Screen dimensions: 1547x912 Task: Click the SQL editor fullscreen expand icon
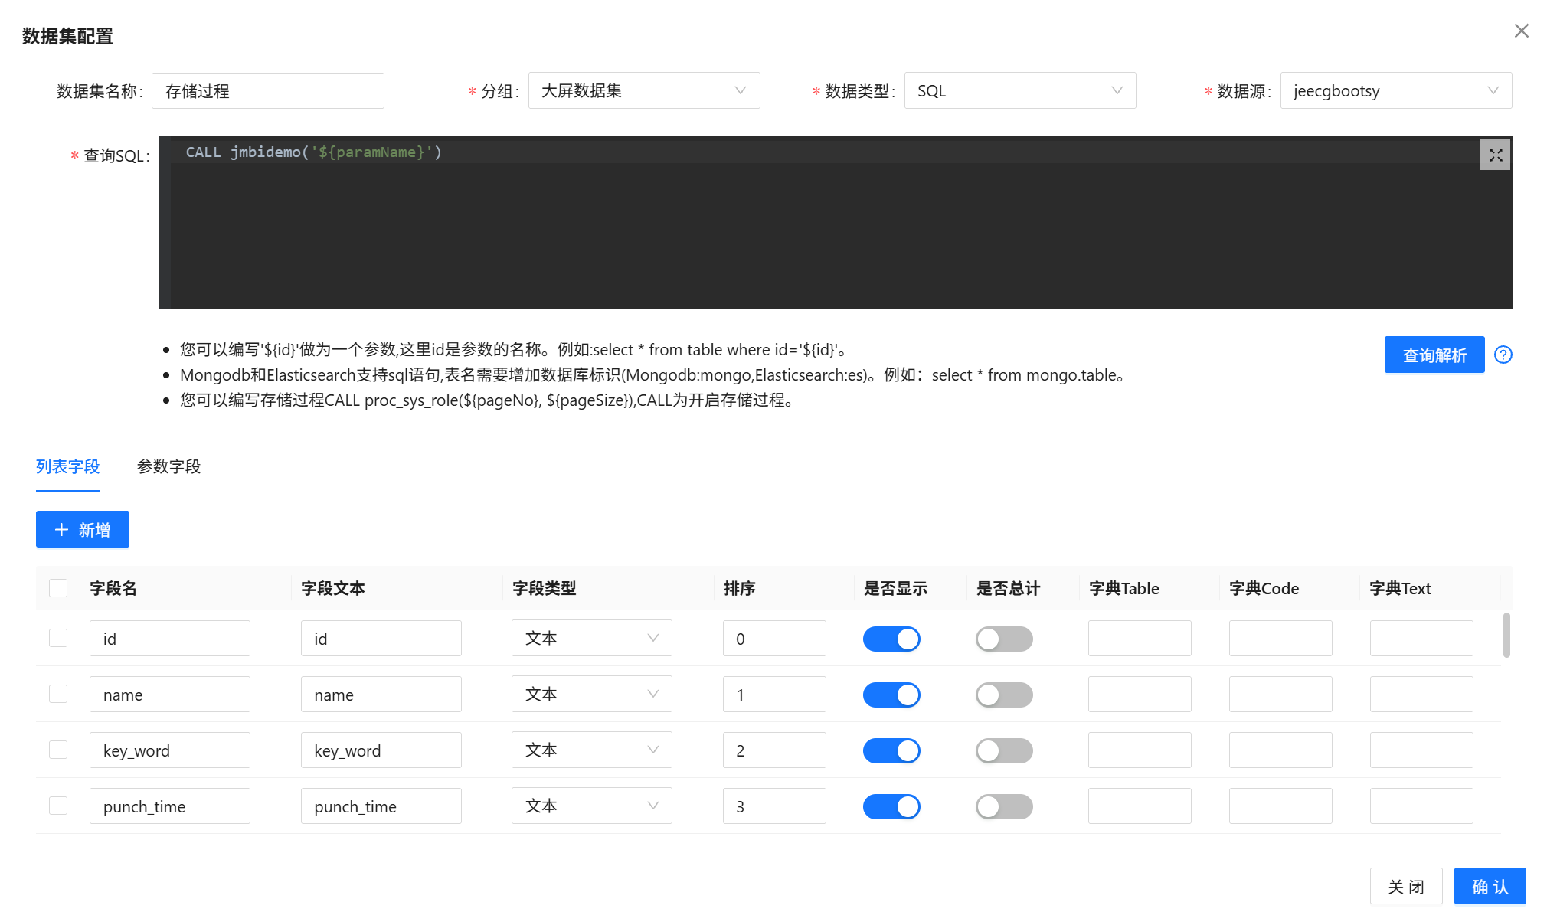tap(1495, 155)
